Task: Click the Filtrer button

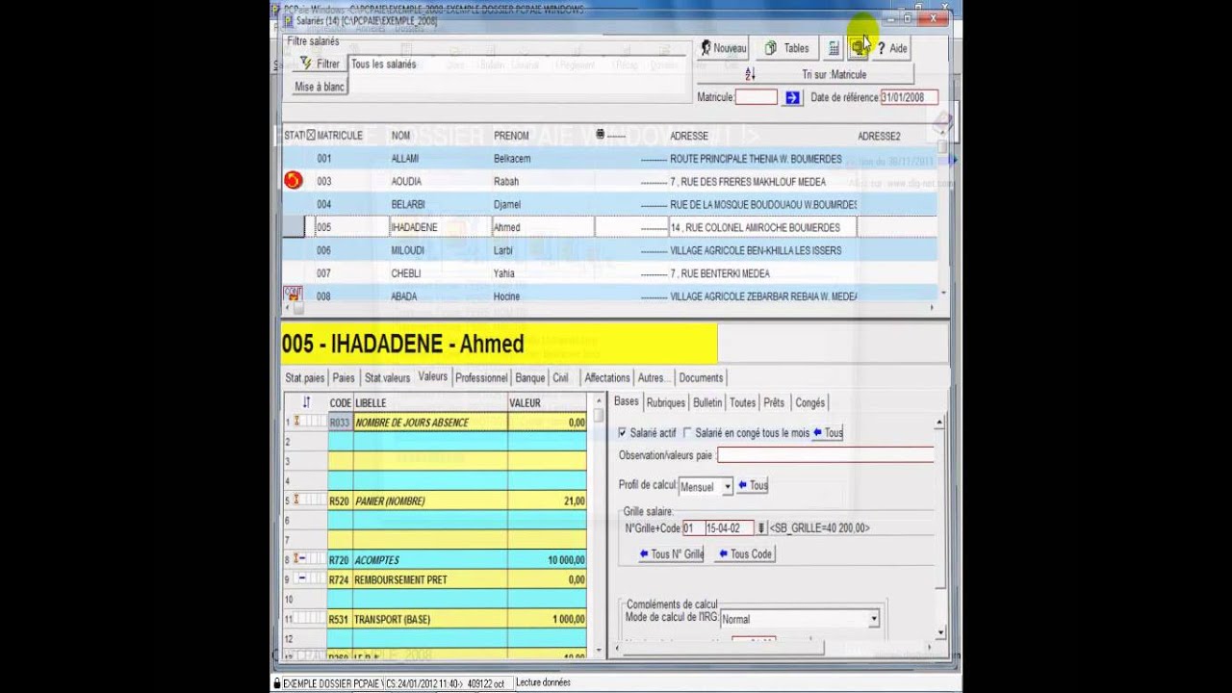Action: (x=321, y=64)
